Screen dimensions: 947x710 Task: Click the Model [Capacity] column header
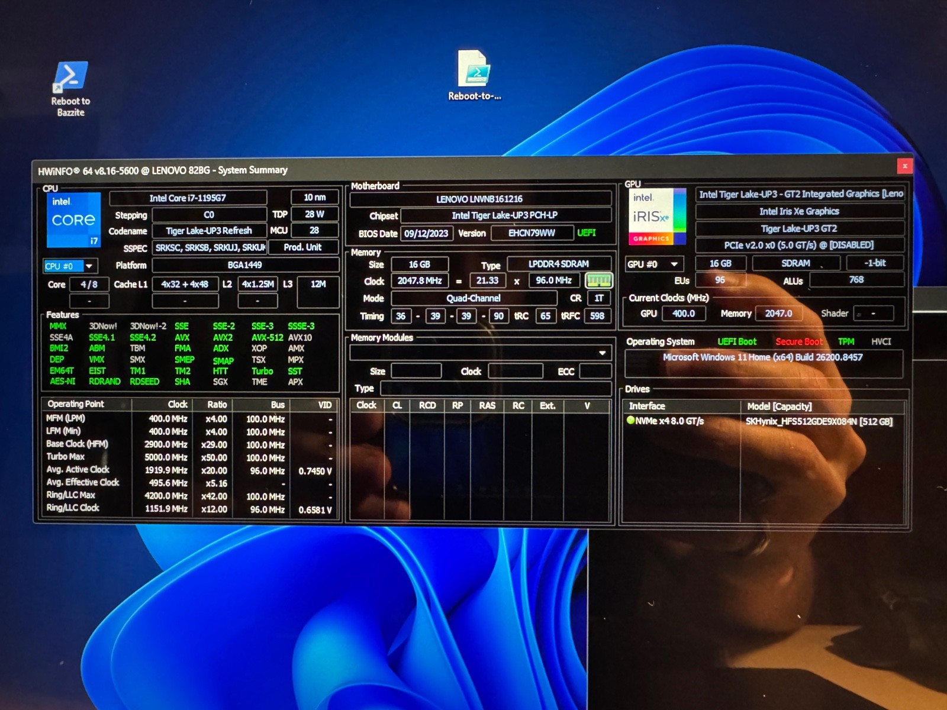point(823,406)
